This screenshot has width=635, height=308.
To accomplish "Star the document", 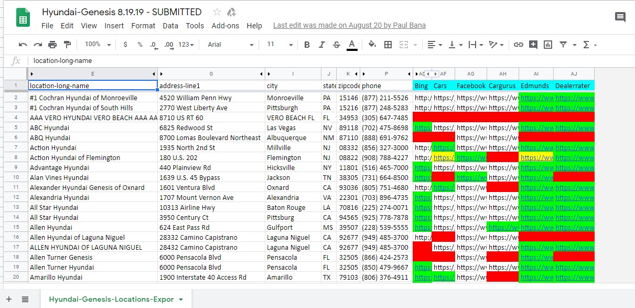I will [x=217, y=12].
